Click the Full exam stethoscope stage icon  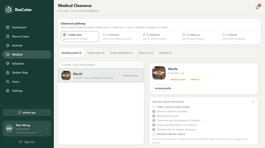click(104, 35)
